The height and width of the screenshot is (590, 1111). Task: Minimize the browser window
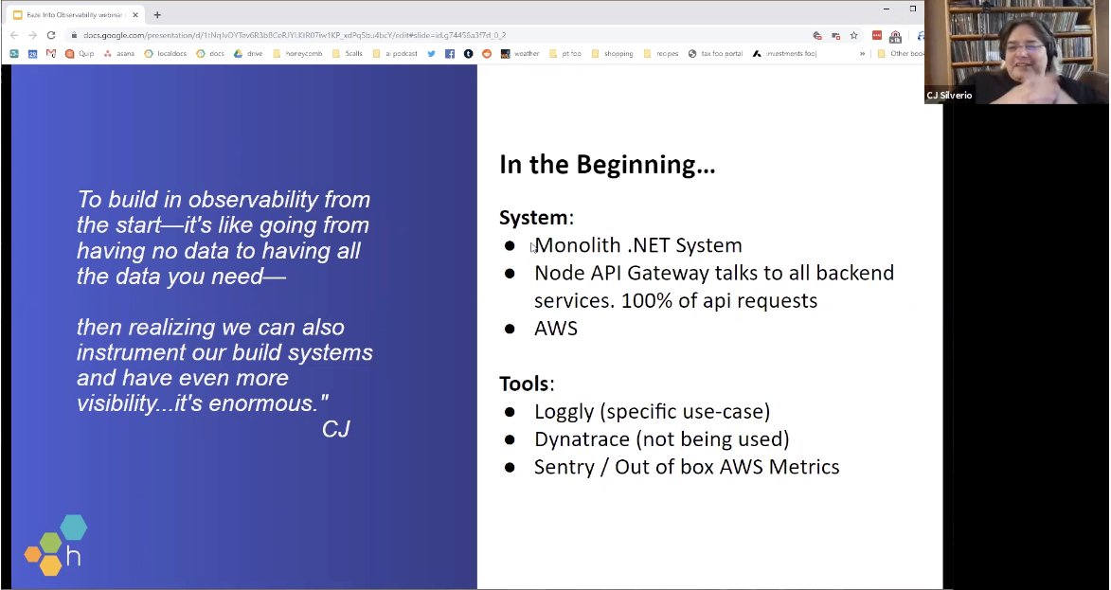point(887,9)
